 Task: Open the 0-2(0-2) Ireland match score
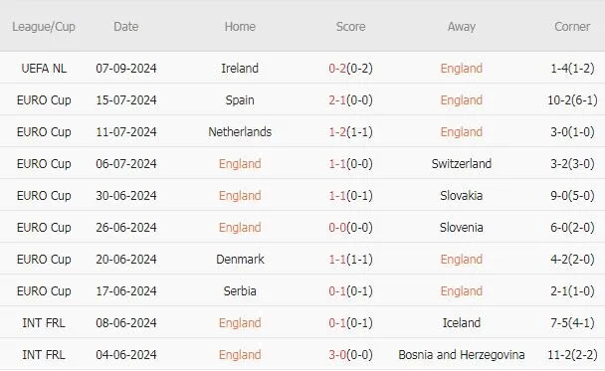[350, 69]
